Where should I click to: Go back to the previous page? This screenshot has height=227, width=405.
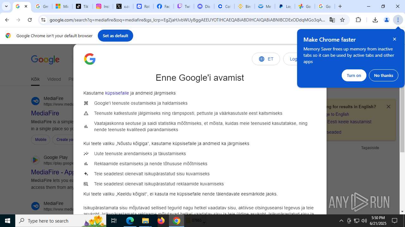7,20
